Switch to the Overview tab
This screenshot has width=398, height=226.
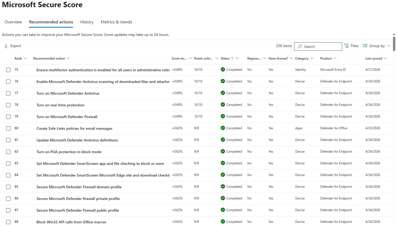[13, 22]
